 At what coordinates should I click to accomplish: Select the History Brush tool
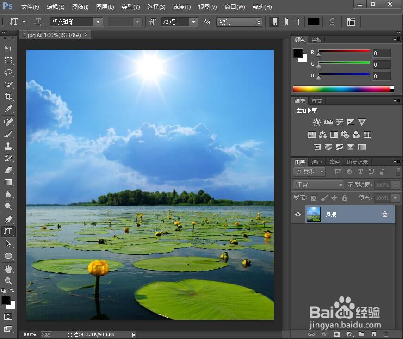(8, 158)
